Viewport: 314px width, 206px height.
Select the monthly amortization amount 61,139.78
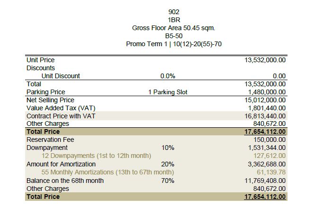[x=270, y=173]
